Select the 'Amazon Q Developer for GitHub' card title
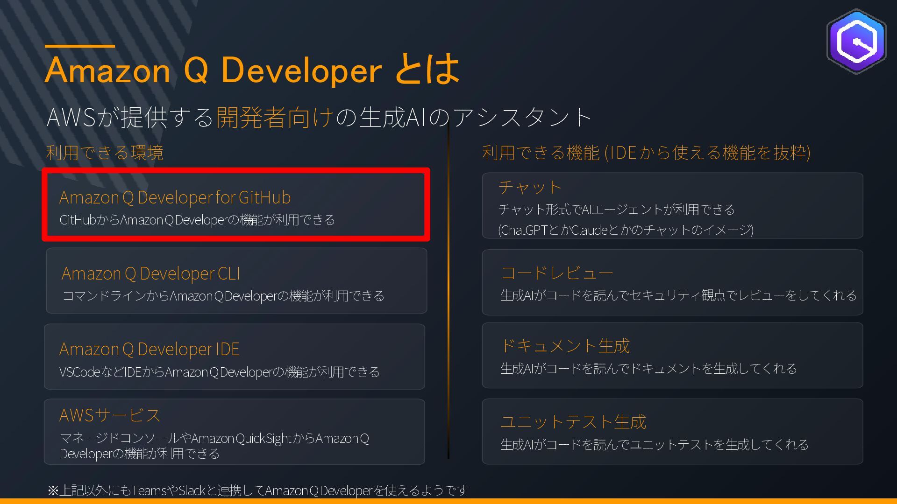The width and height of the screenshot is (897, 504). tap(175, 197)
